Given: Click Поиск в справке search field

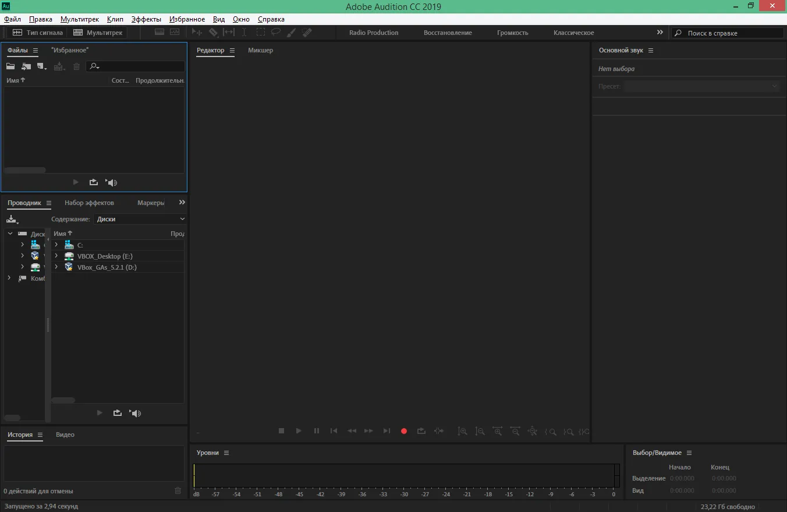Looking at the screenshot, I should pos(727,33).
